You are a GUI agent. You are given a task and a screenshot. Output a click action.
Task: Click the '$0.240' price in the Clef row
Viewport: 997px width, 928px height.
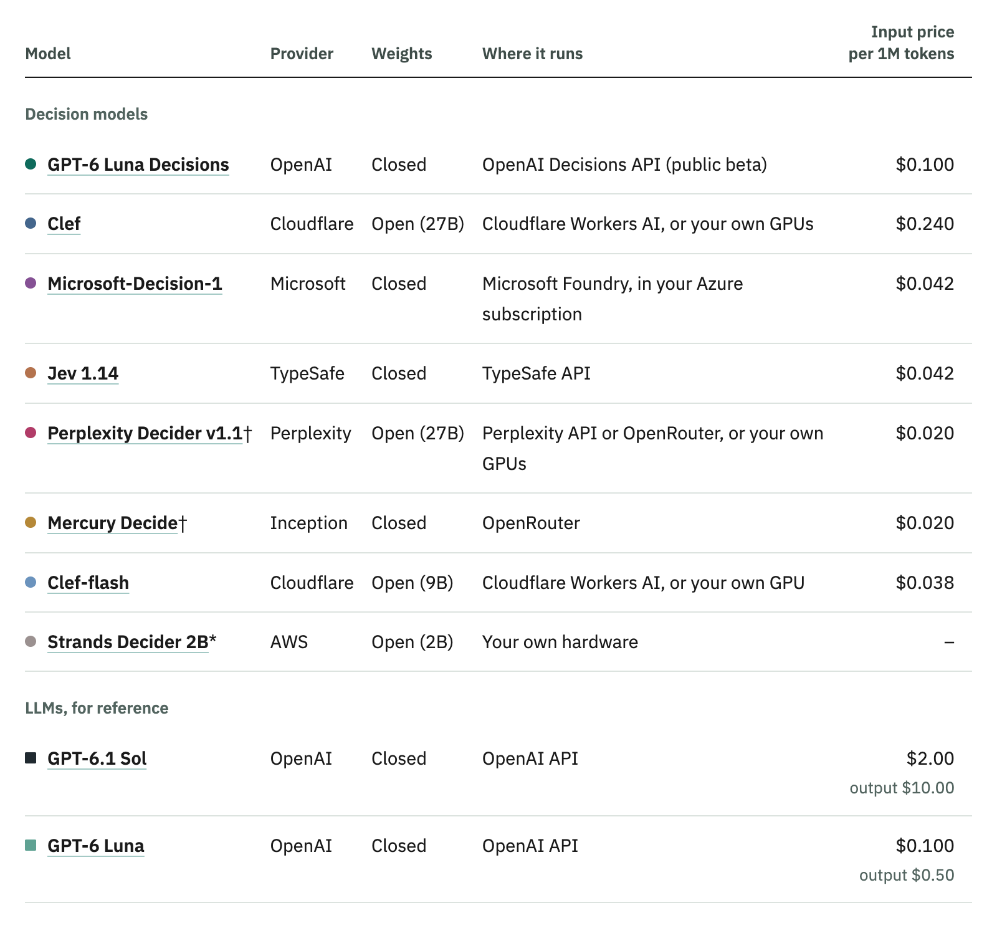tap(925, 224)
